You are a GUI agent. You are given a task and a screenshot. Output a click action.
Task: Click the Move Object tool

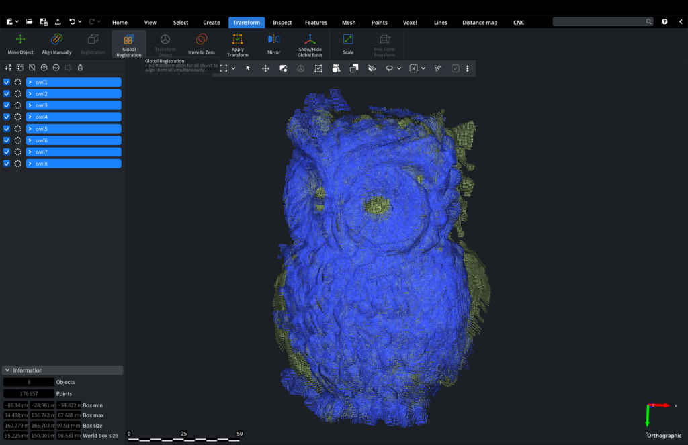click(x=20, y=44)
